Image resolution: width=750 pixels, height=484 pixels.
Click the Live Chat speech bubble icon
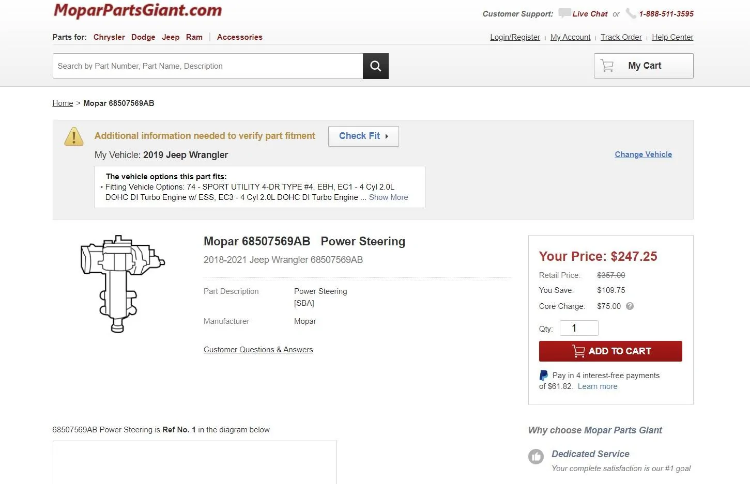564,13
